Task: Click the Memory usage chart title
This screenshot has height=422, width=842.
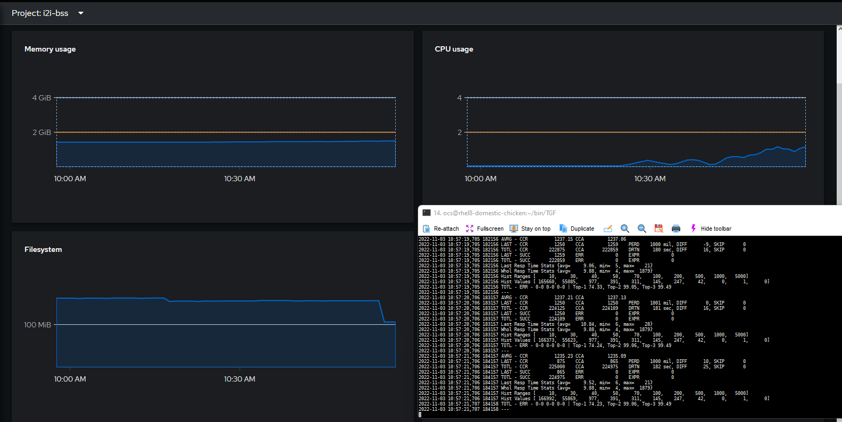Action: [x=50, y=49]
